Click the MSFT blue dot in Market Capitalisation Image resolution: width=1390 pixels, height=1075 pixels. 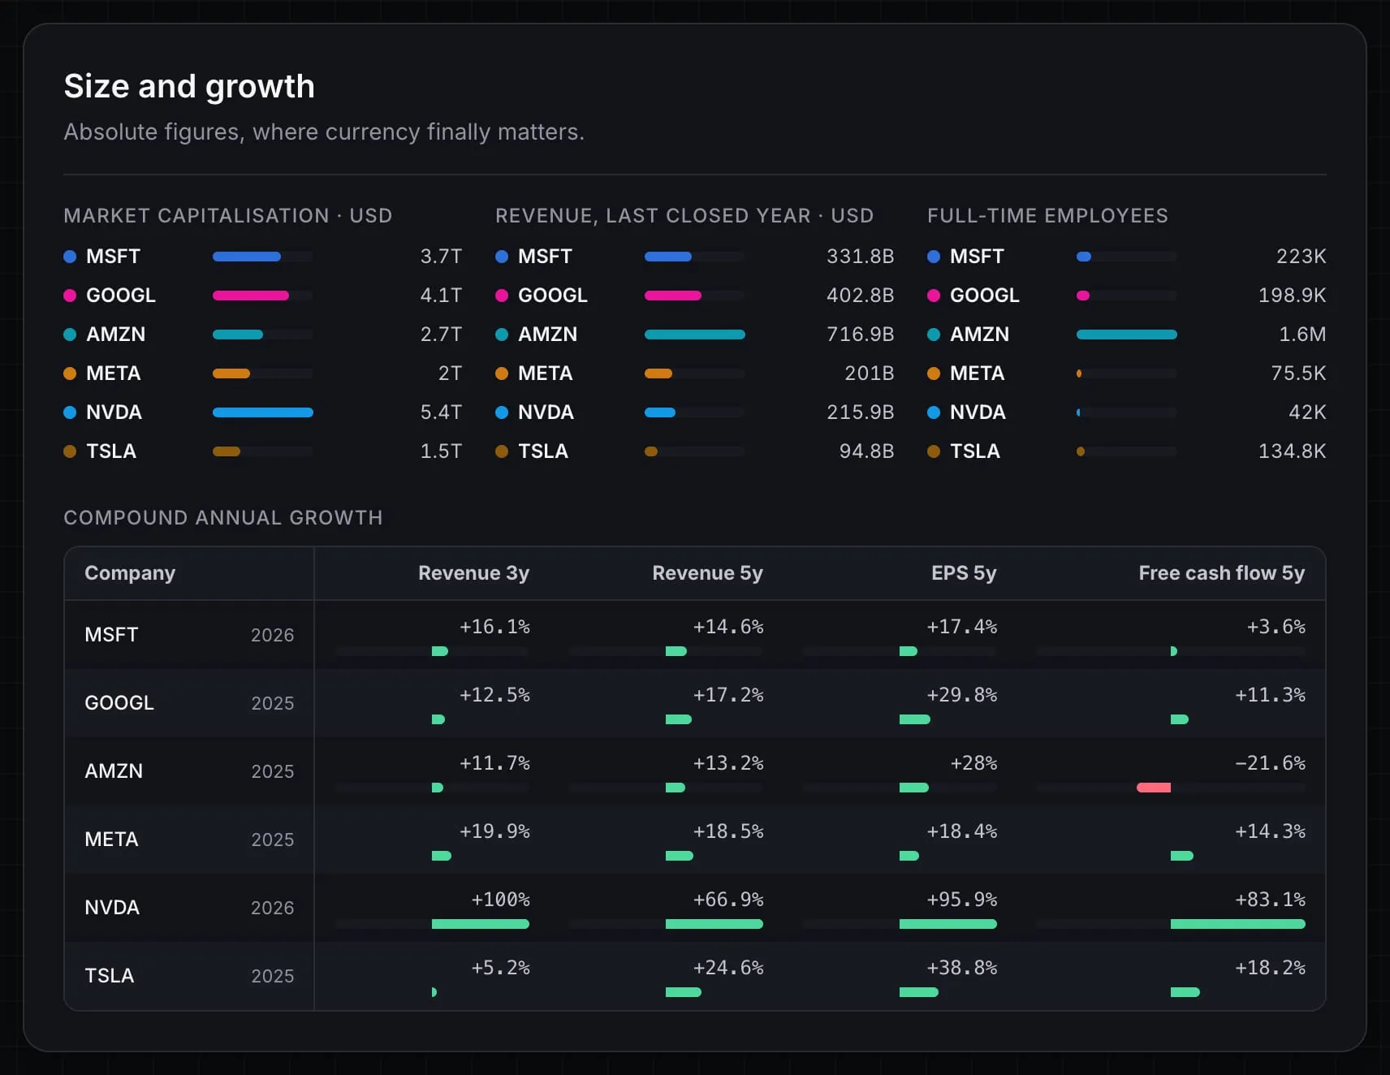70,257
